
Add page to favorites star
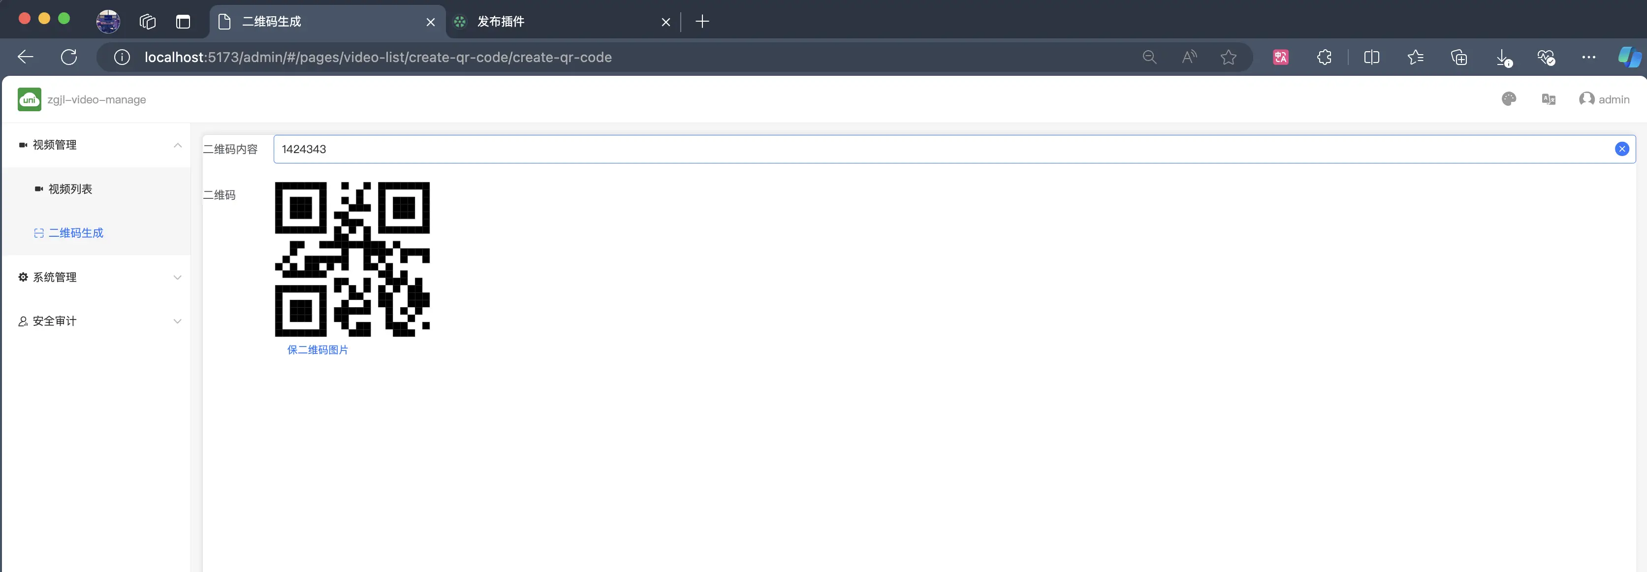pos(1228,58)
